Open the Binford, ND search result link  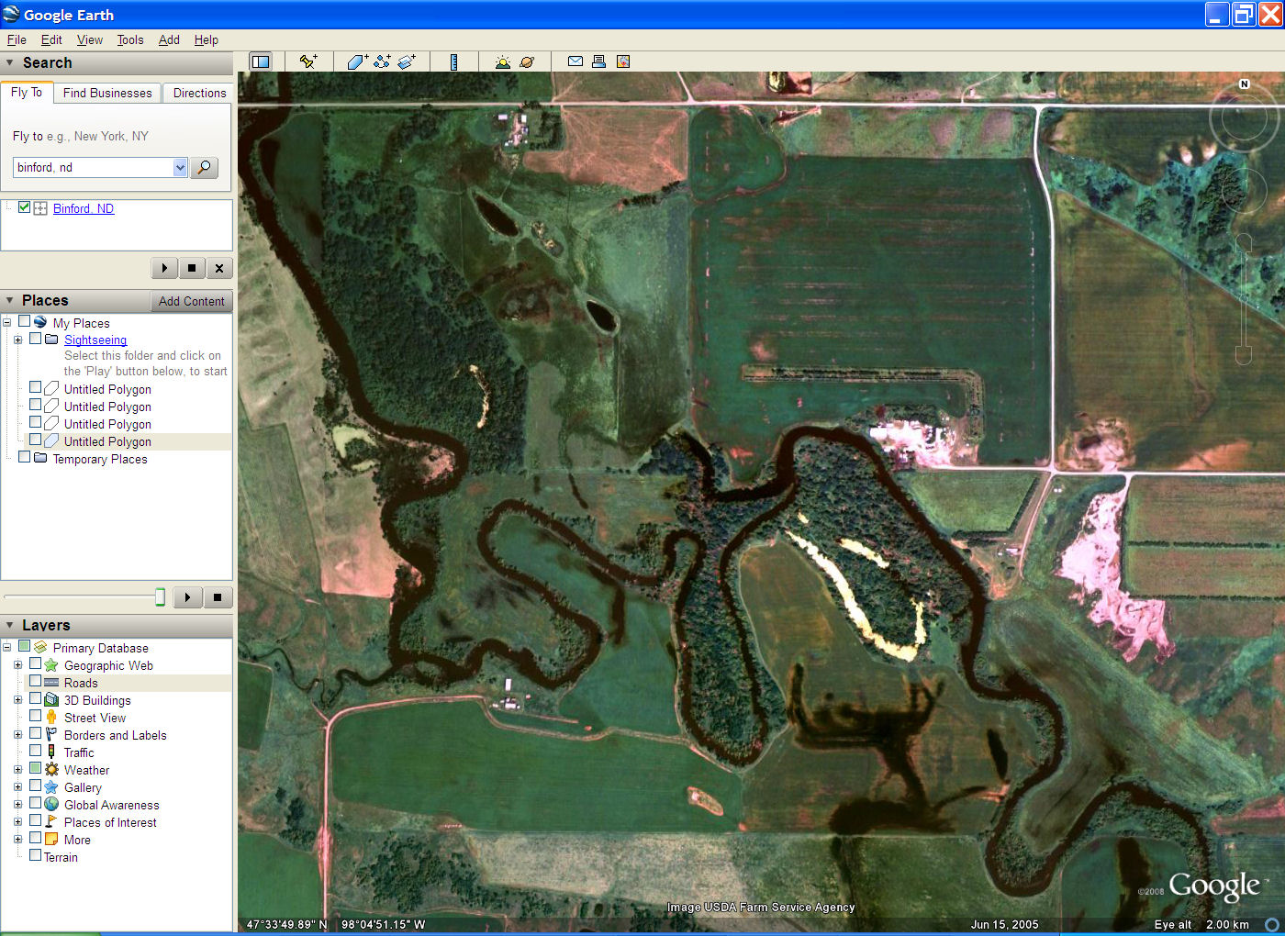click(84, 208)
